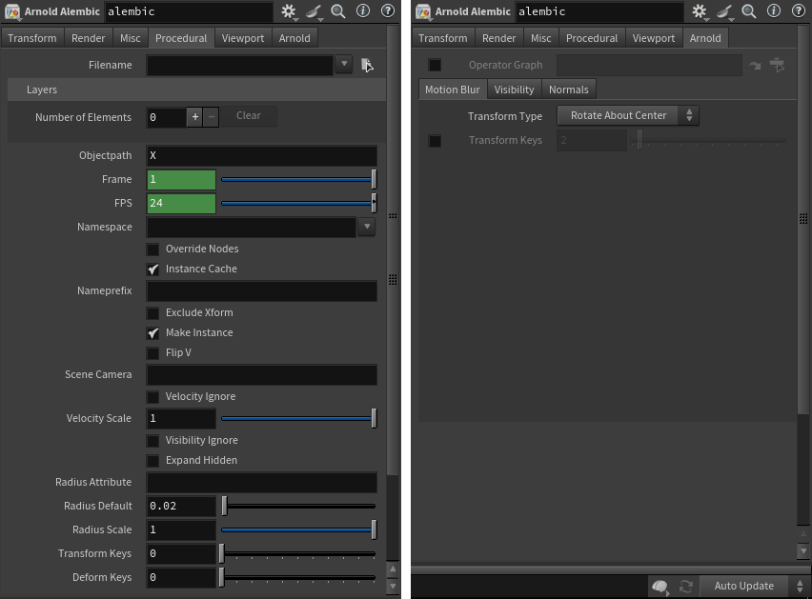Click the Clear layers button
Image resolution: width=812 pixels, height=599 pixels.
[249, 116]
